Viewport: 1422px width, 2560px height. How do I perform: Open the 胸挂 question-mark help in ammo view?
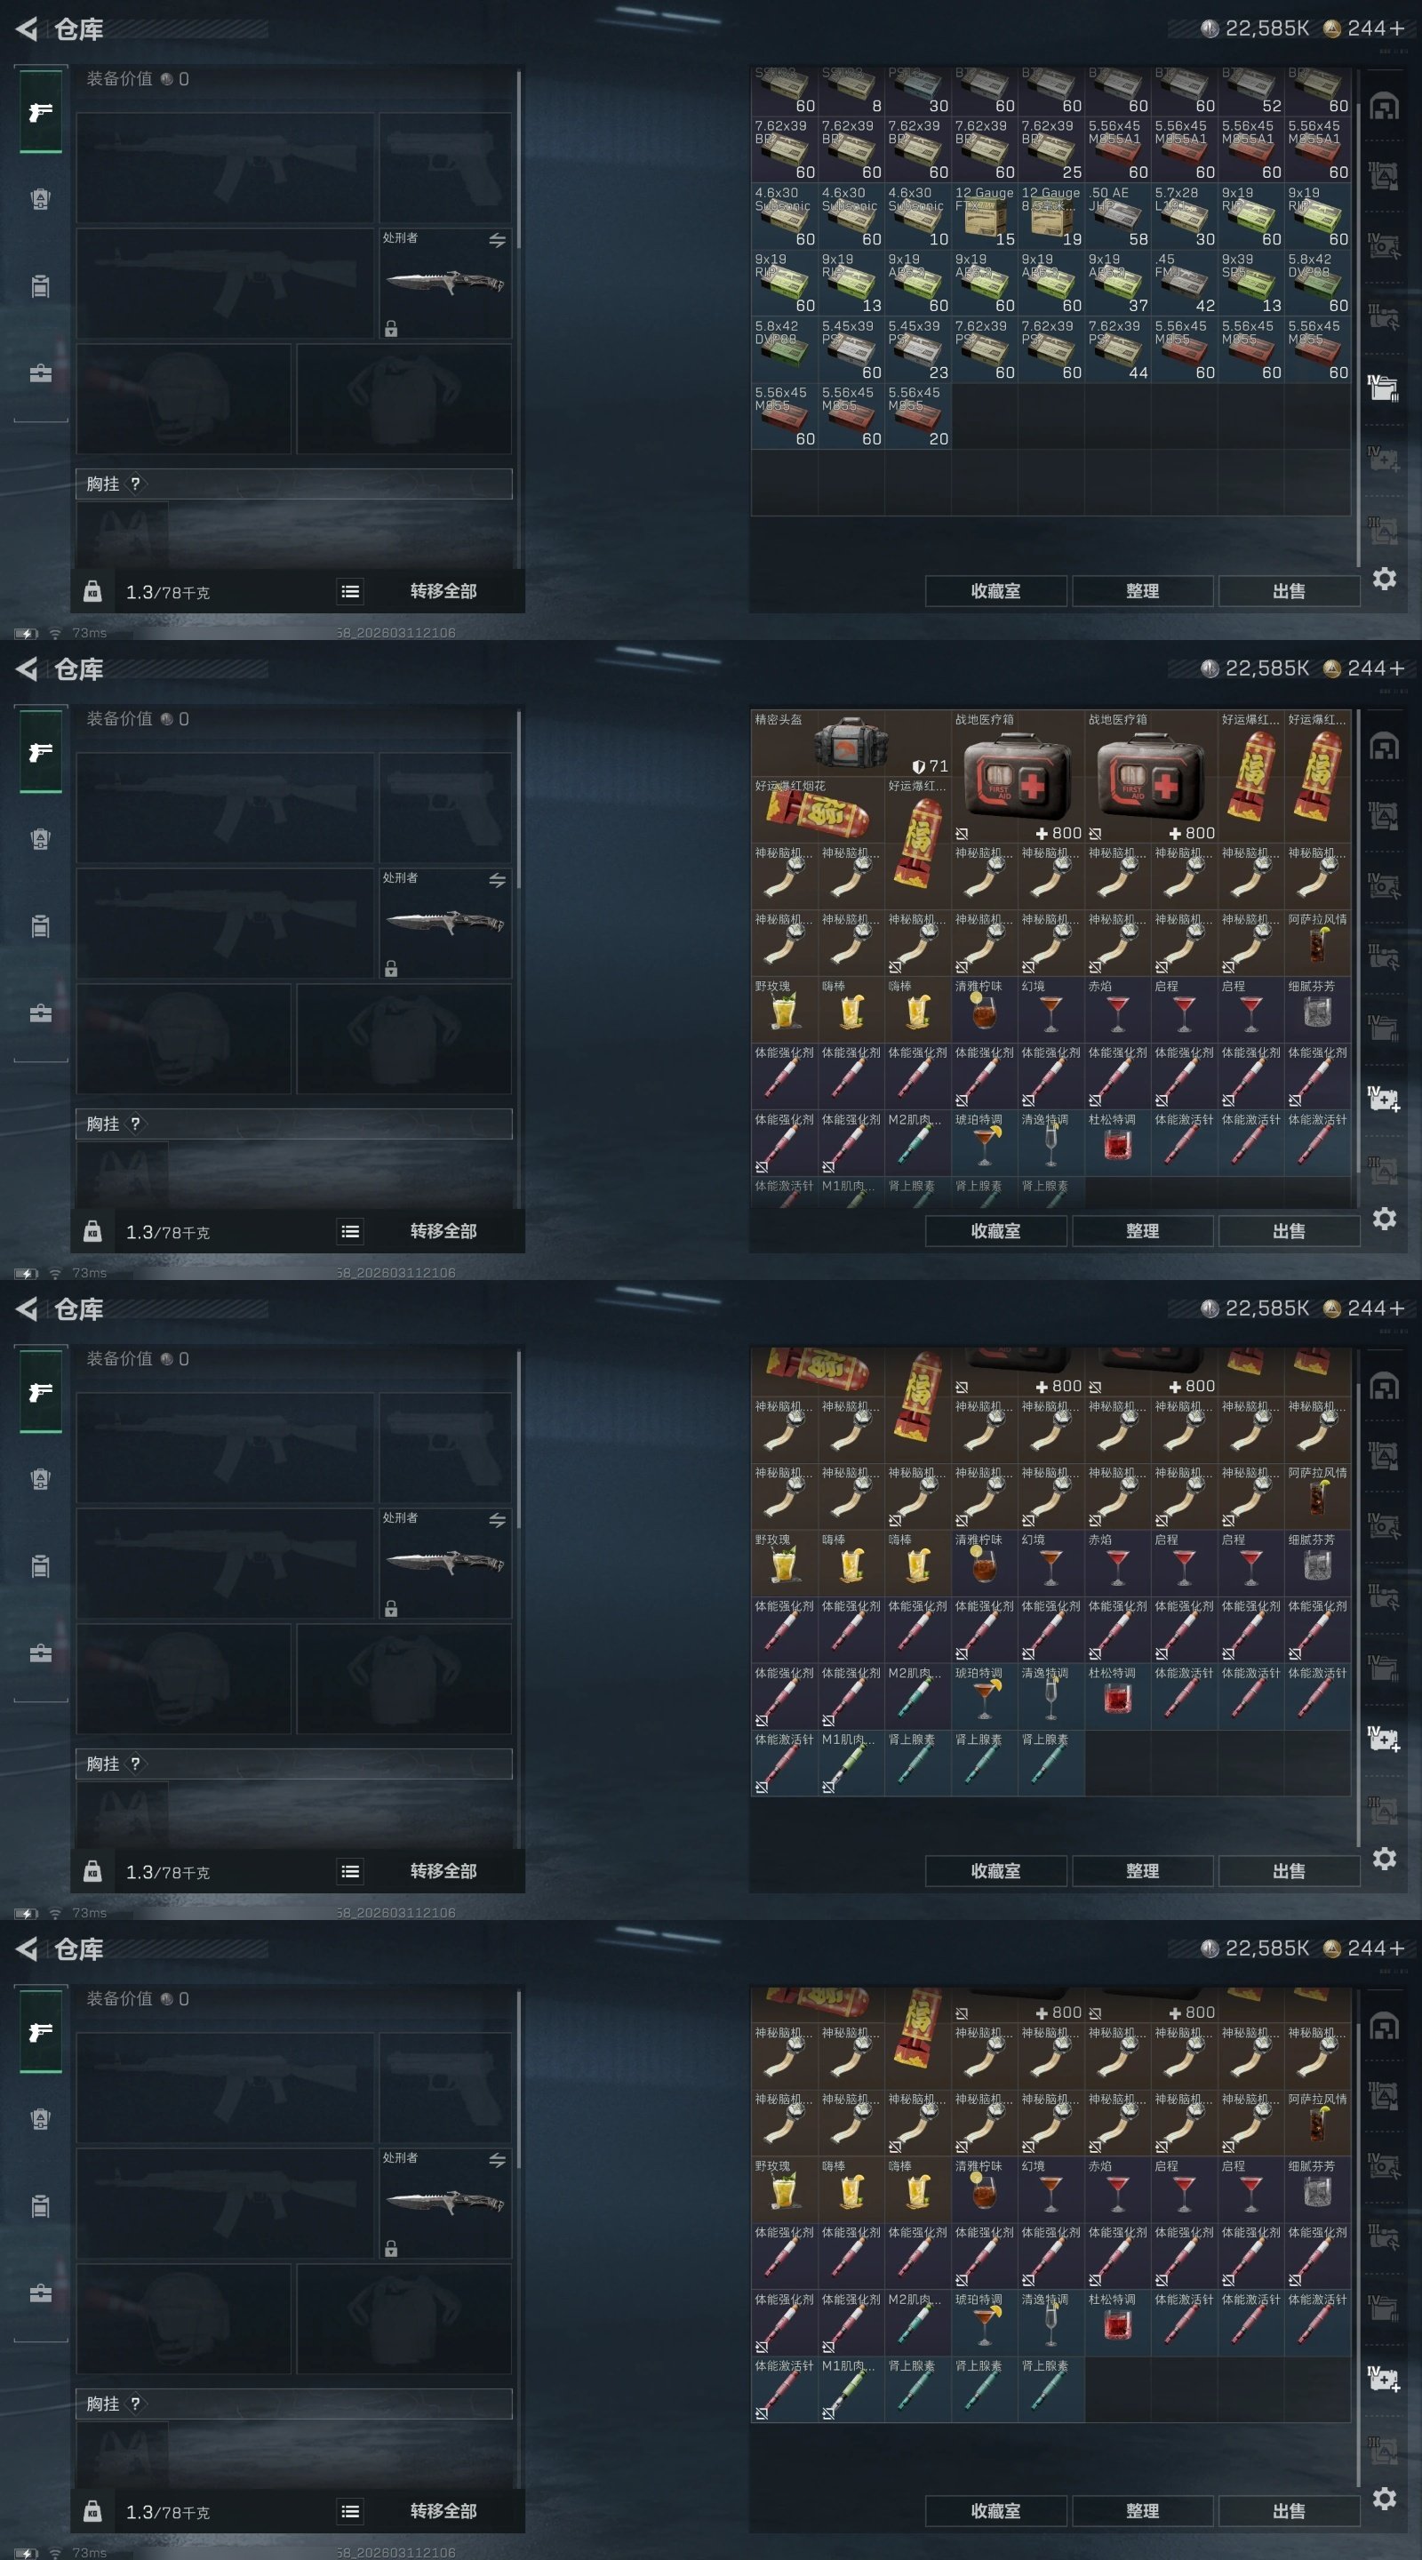tap(135, 484)
